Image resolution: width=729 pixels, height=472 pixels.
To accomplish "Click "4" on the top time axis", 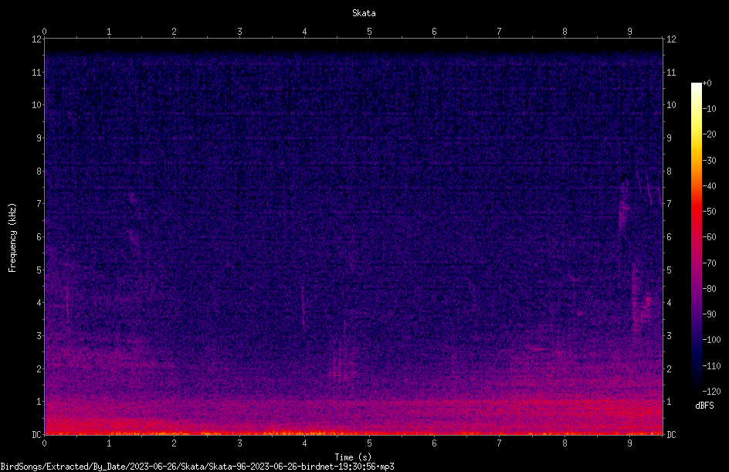I will pos(304,32).
